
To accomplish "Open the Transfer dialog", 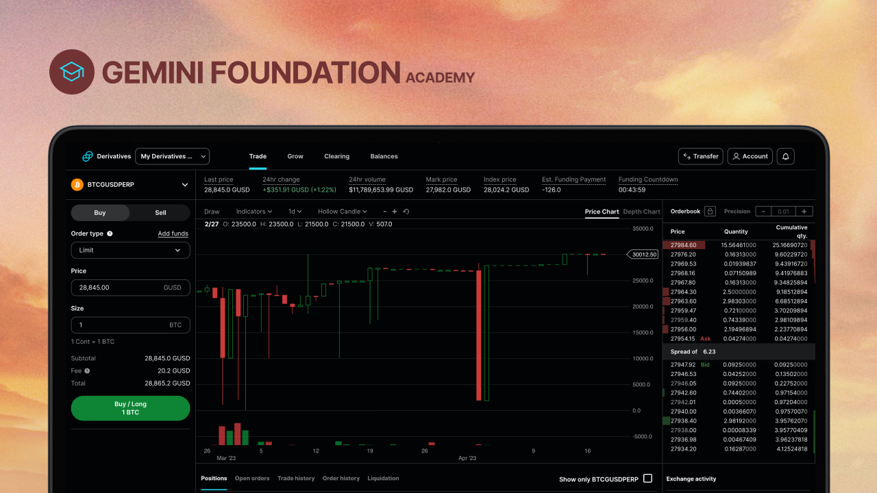I will click(700, 156).
